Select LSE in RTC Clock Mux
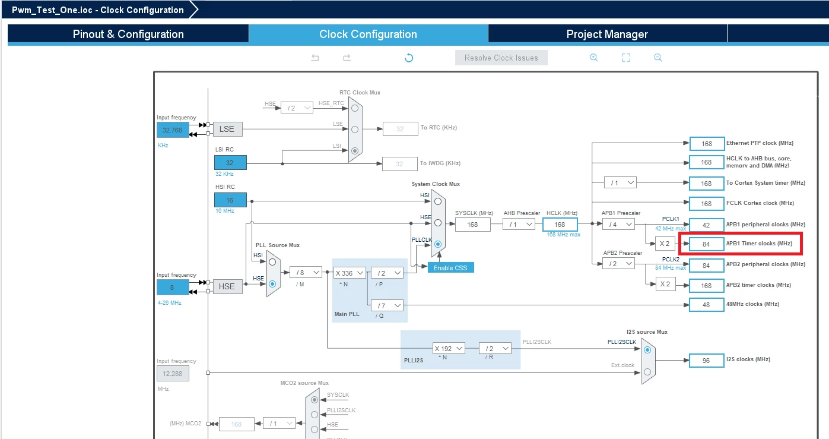Viewport: 829px width, 439px height. [355, 129]
